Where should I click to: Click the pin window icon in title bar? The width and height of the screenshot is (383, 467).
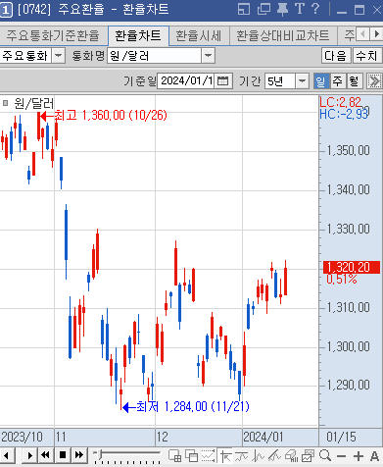[x=282, y=9]
